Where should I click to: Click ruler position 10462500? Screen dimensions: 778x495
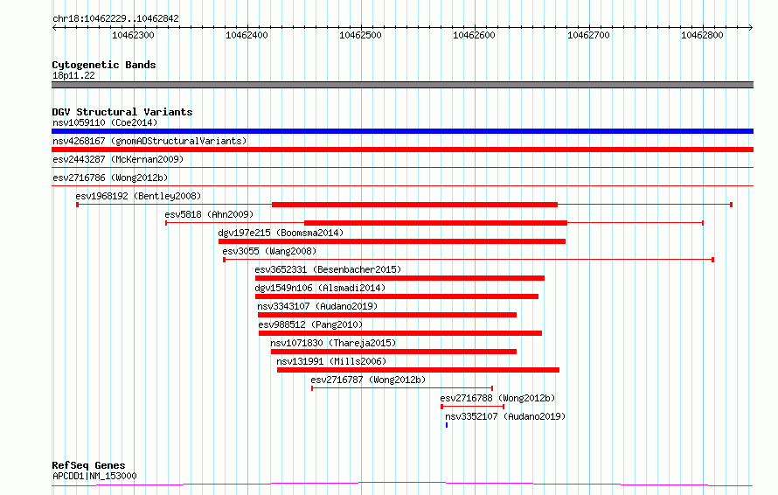360,35
